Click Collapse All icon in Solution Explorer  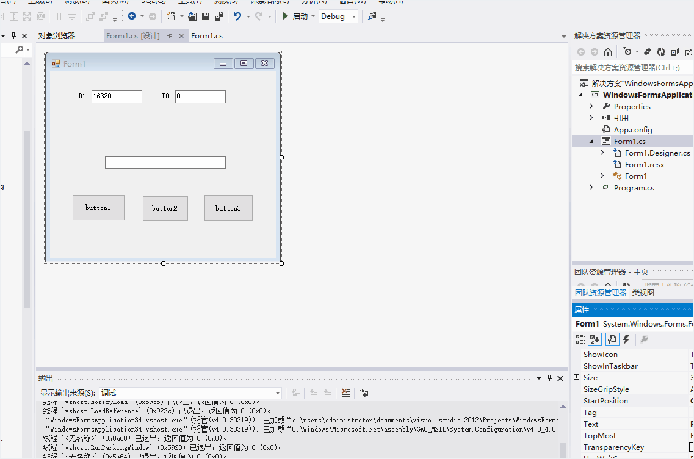tap(674, 52)
